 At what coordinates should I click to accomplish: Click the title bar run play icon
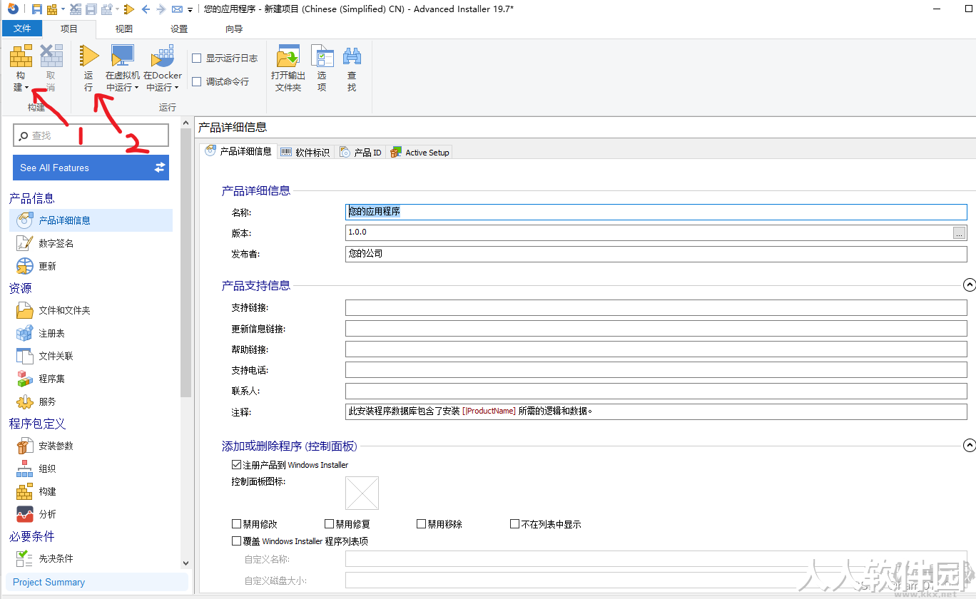coord(128,9)
